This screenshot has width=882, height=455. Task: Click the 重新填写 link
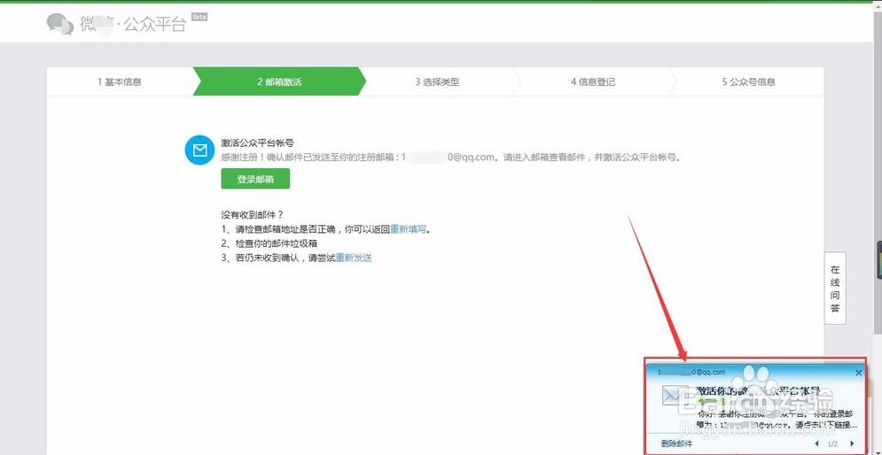pos(408,229)
